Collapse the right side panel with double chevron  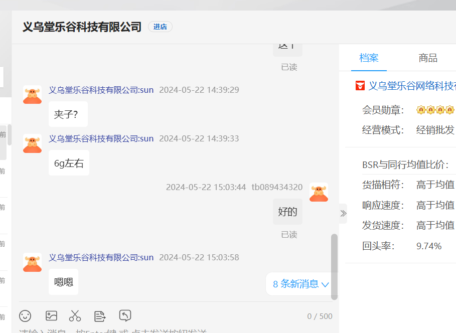343,213
